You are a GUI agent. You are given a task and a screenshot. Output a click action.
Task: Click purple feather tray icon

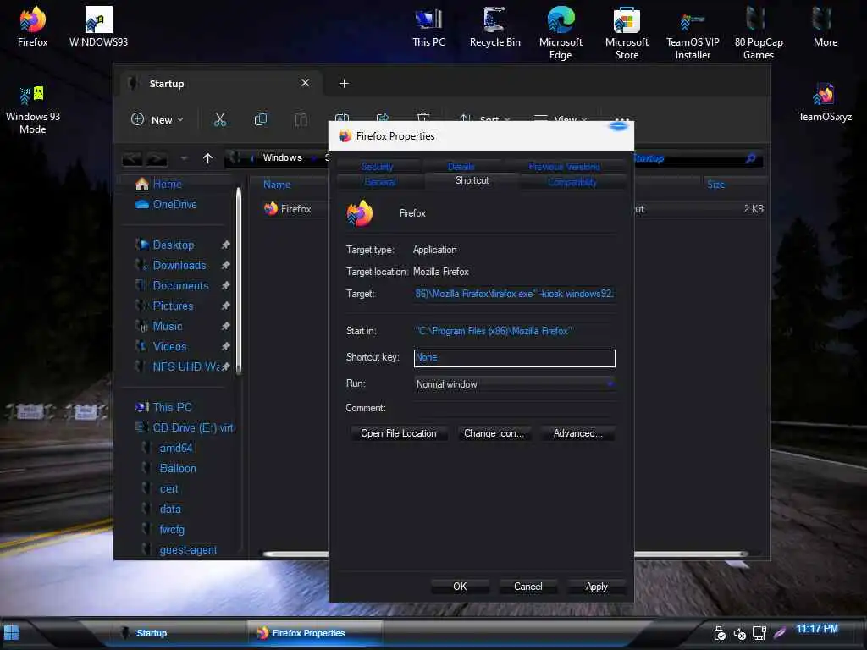click(x=780, y=633)
